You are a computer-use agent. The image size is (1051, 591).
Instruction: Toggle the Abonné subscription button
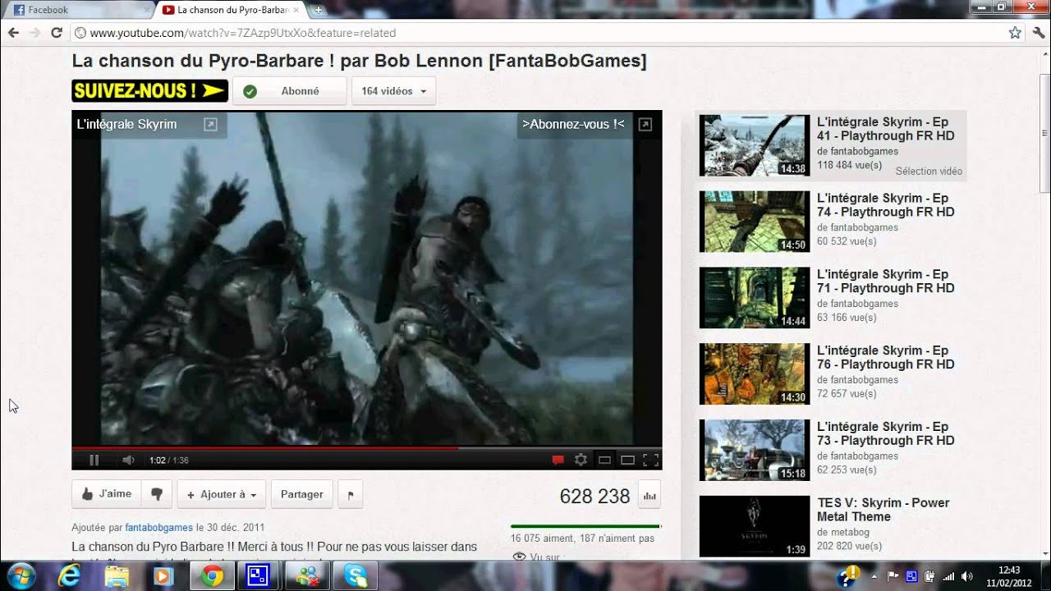pyautogui.click(x=290, y=91)
